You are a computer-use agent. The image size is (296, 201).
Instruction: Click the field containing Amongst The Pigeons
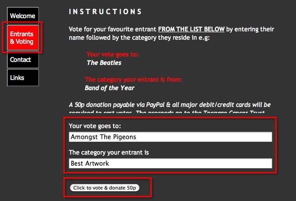(171, 137)
